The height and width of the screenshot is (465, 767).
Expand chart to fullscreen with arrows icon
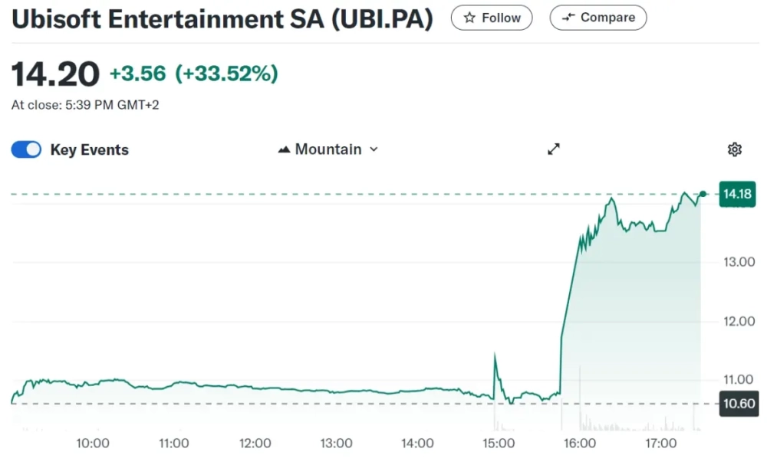(554, 149)
